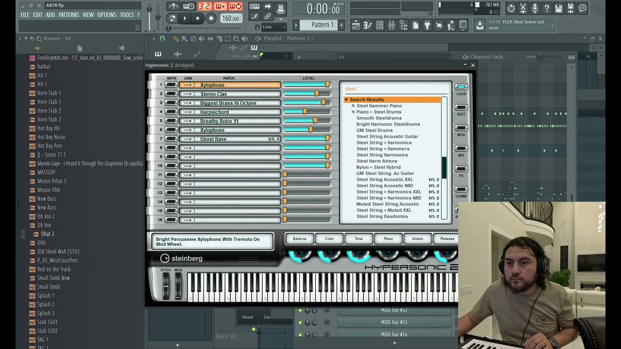Open the OPTIONS menu
Viewport: 621px width, 349px height.
tap(107, 15)
